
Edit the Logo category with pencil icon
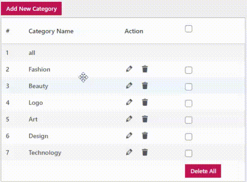click(x=129, y=102)
